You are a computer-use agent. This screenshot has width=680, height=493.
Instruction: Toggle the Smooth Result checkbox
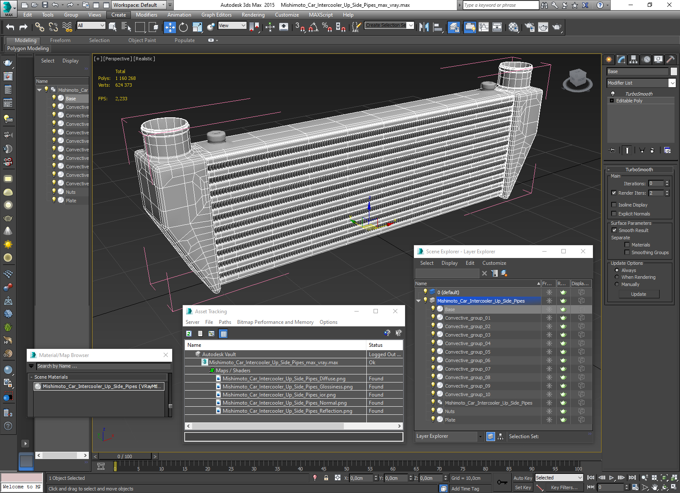point(614,230)
